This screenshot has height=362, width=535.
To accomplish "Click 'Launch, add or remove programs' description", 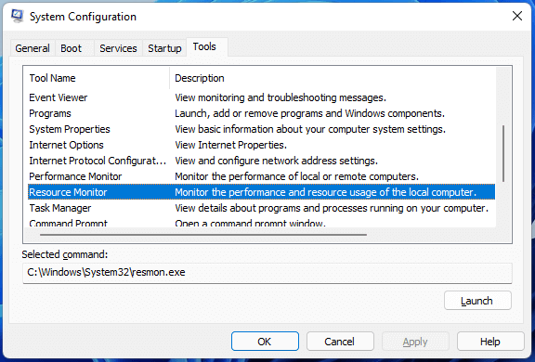I will pos(309,113).
